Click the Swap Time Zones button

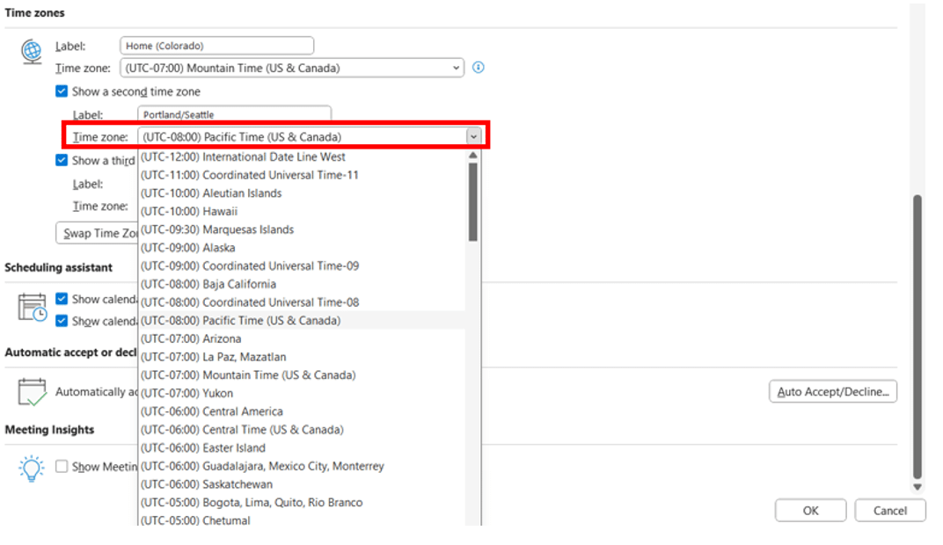point(98,233)
